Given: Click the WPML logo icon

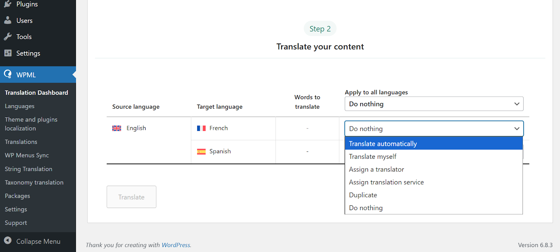Looking at the screenshot, I should [8, 74].
